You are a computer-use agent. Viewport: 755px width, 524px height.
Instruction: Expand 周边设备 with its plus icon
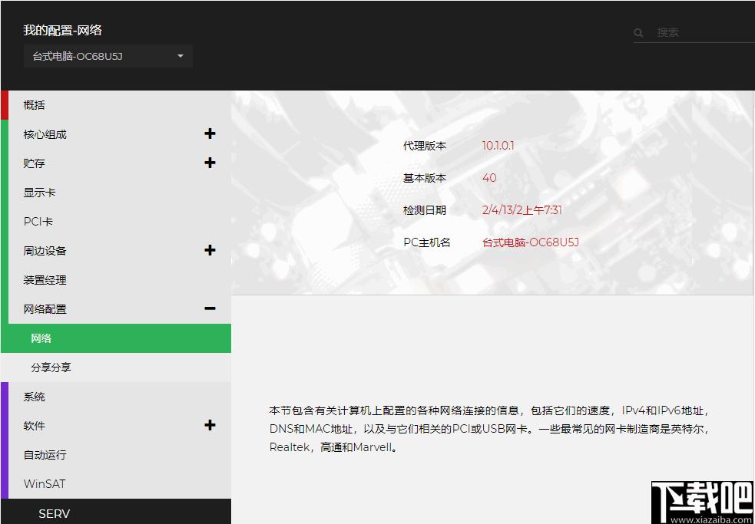[210, 250]
